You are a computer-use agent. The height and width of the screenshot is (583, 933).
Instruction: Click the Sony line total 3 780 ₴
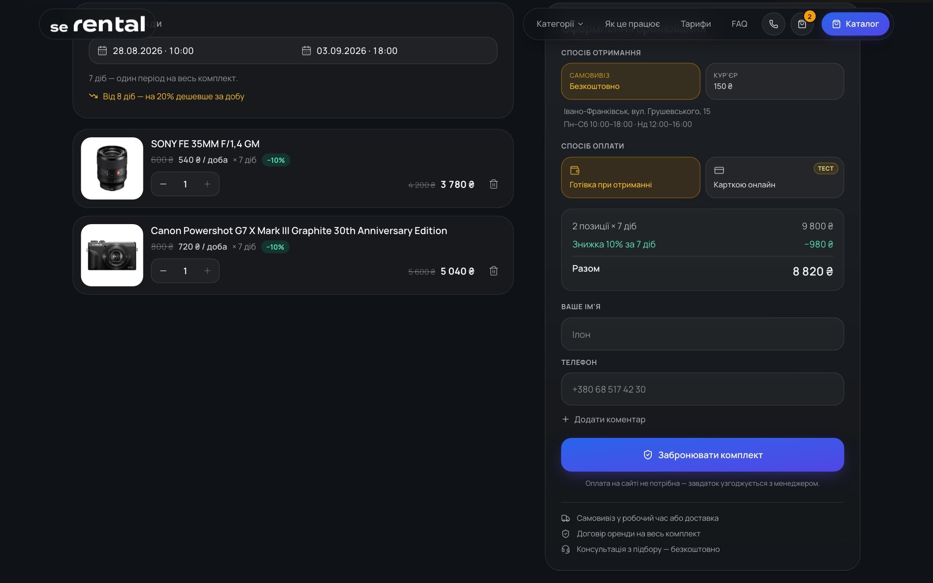(x=457, y=184)
